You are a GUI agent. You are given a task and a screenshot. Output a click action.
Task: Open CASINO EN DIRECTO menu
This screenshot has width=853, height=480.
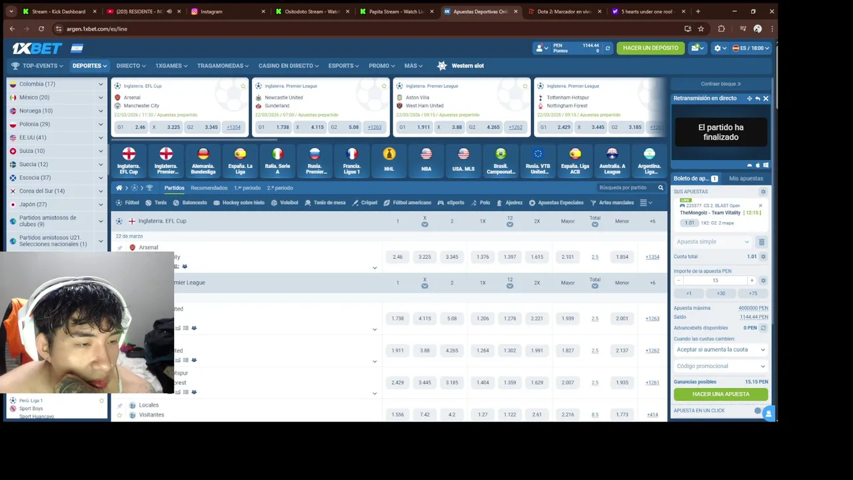[289, 66]
